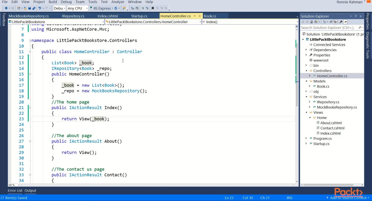Select HomeController.cs in Solution Explorer
The height and width of the screenshot is (201, 372).
332,76
